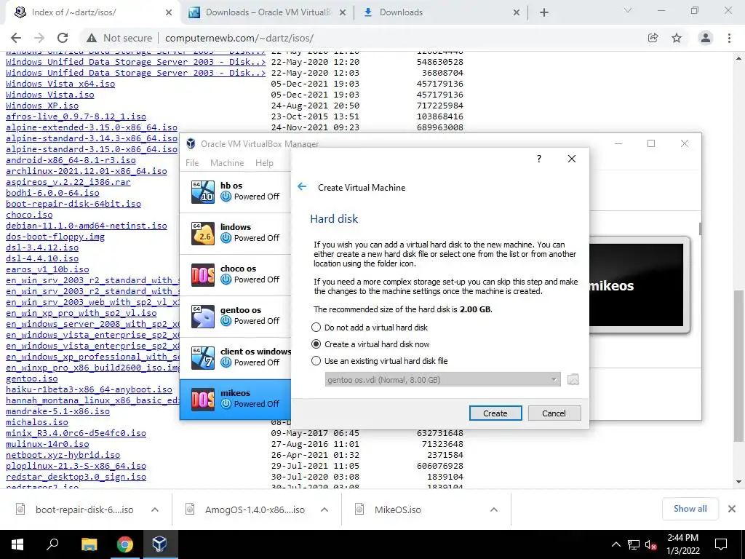Go back in Chrome navigation
The width and height of the screenshot is (745, 559).
pyautogui.click(x=16, y=38)
